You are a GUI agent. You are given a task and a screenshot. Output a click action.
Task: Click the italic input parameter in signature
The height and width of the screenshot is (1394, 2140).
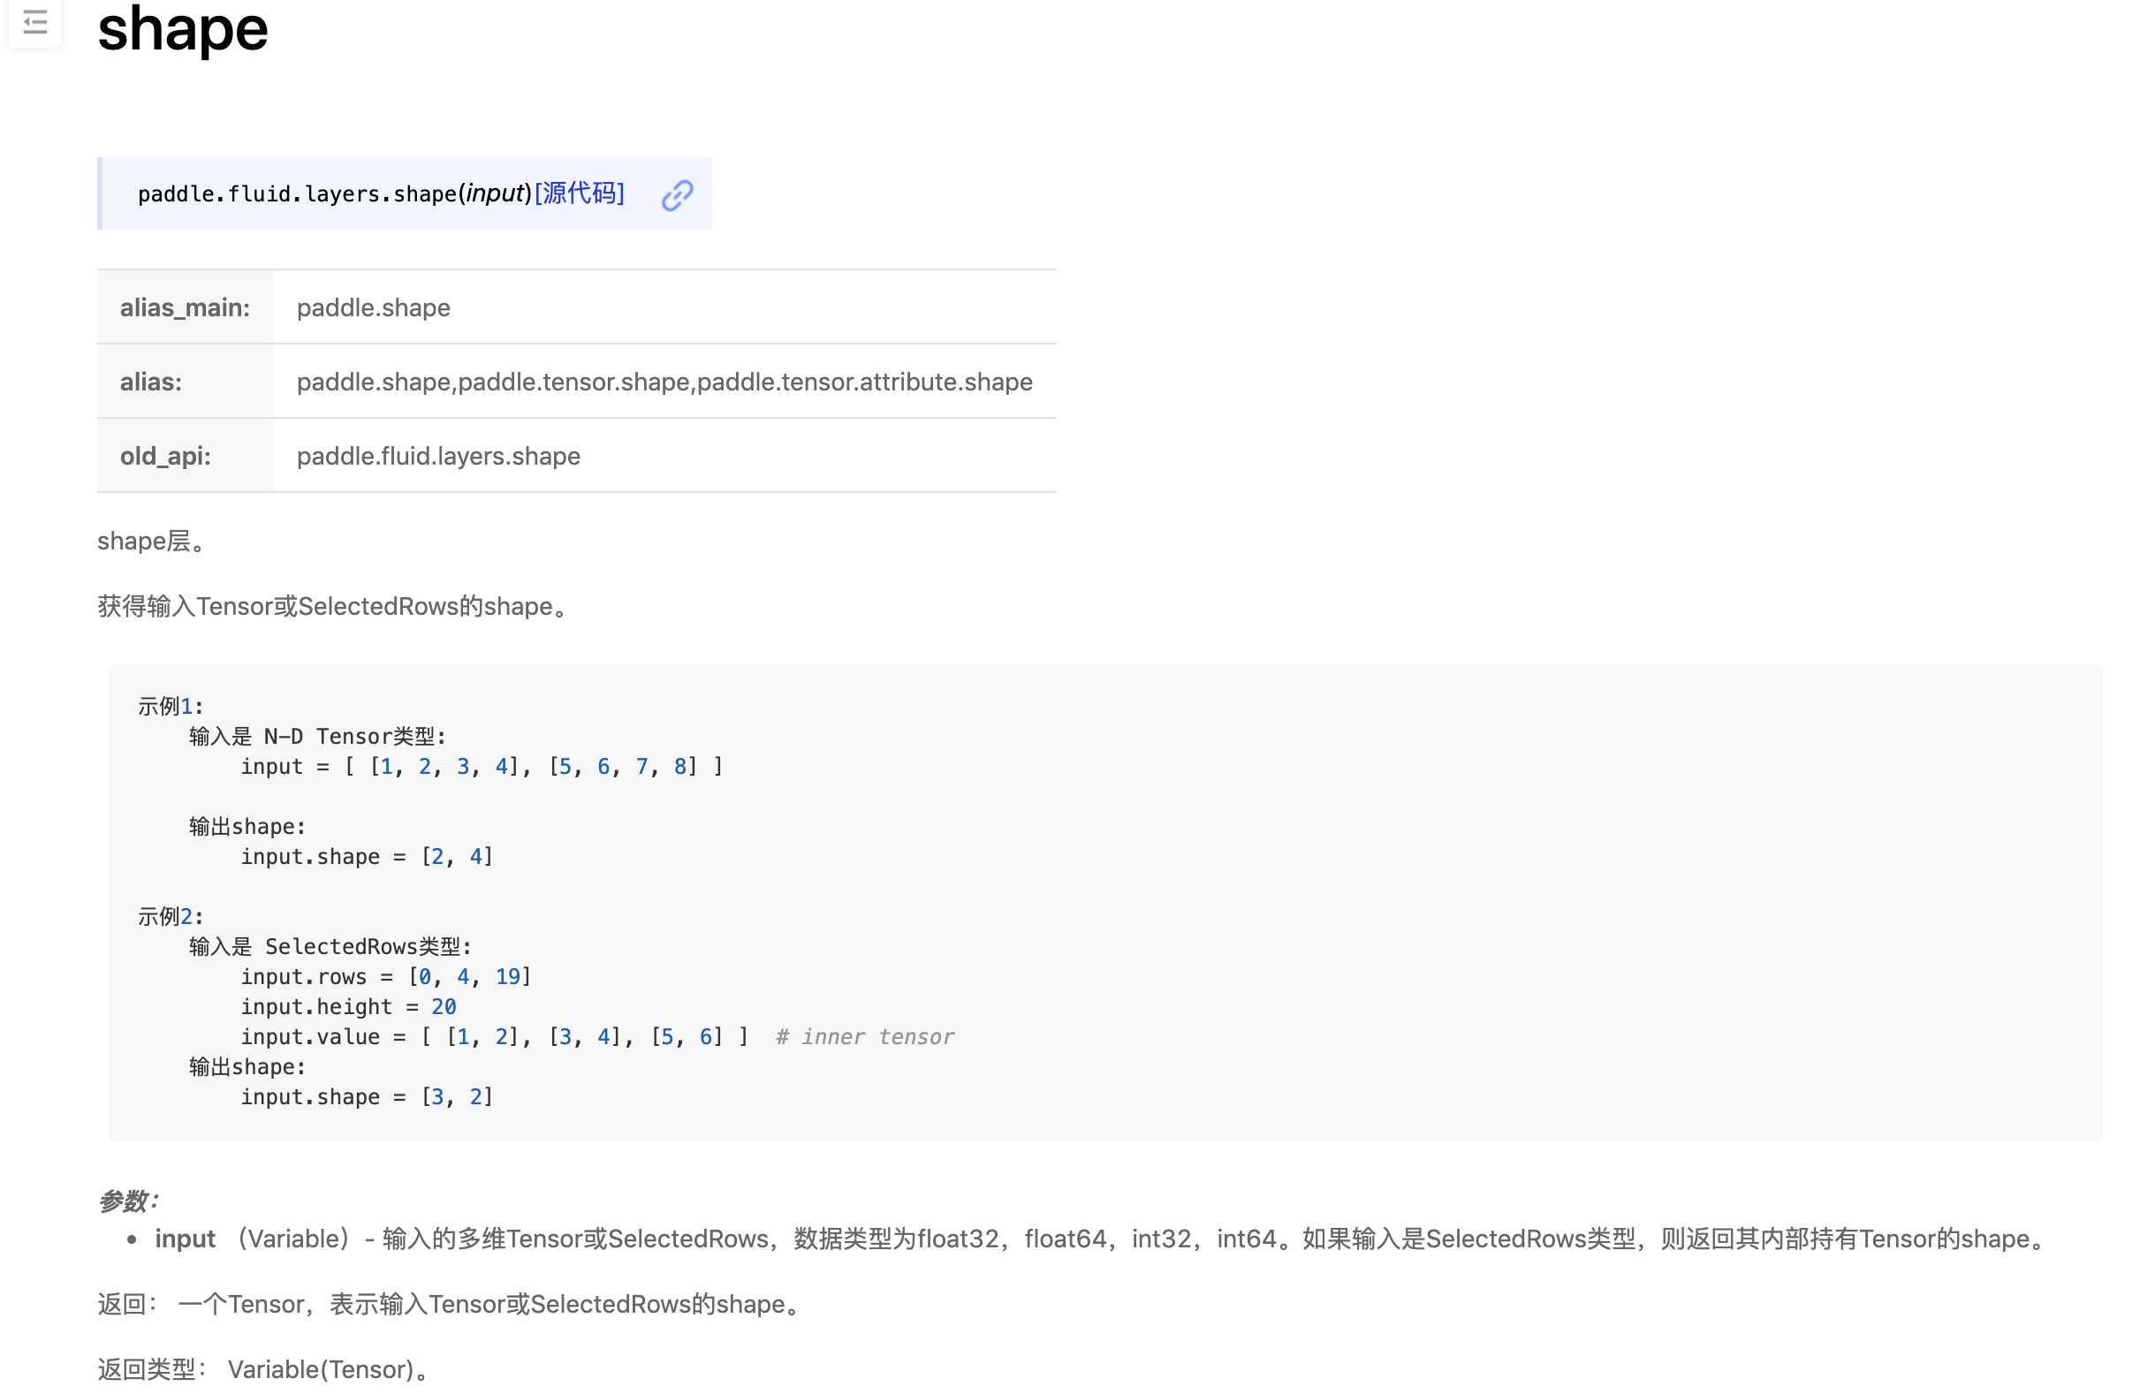pyautogui.click(x=495, y=193)
